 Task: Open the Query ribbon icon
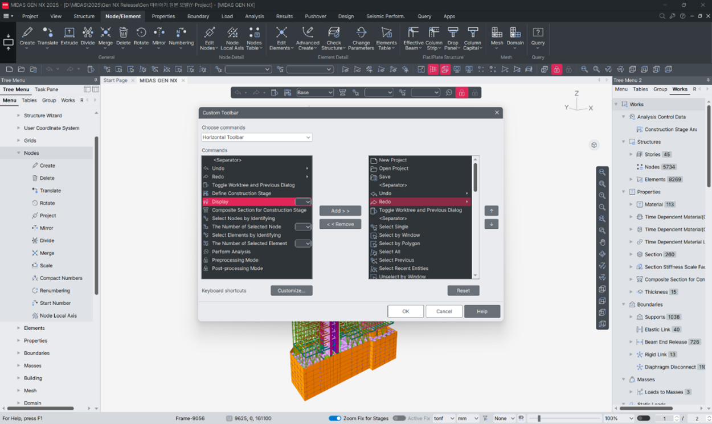click(538, 35)
